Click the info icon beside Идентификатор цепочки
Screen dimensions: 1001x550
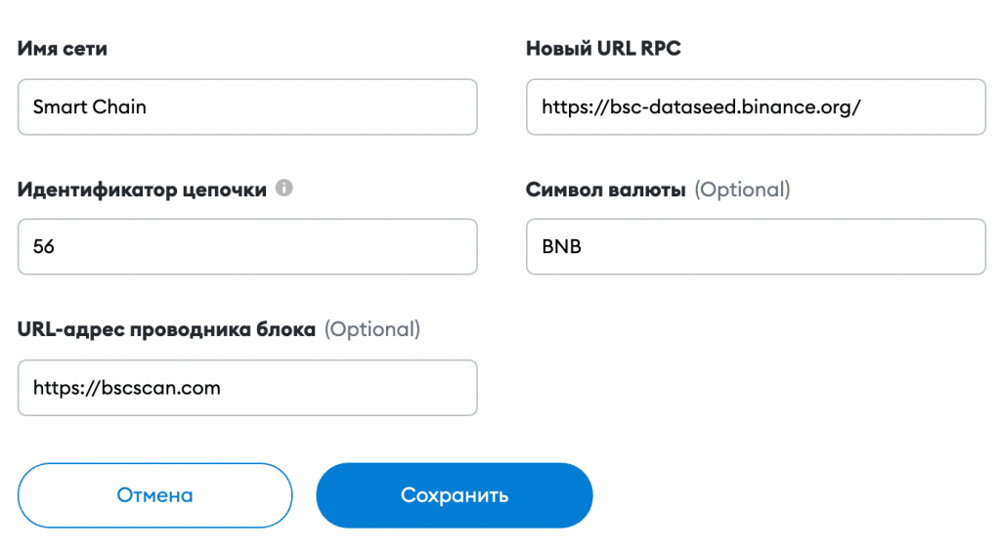click(x=284, y=188)
